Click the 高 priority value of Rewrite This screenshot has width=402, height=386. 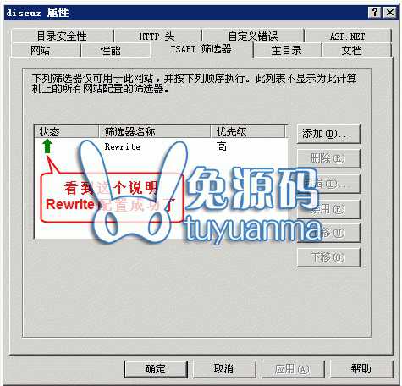point(222,146)
